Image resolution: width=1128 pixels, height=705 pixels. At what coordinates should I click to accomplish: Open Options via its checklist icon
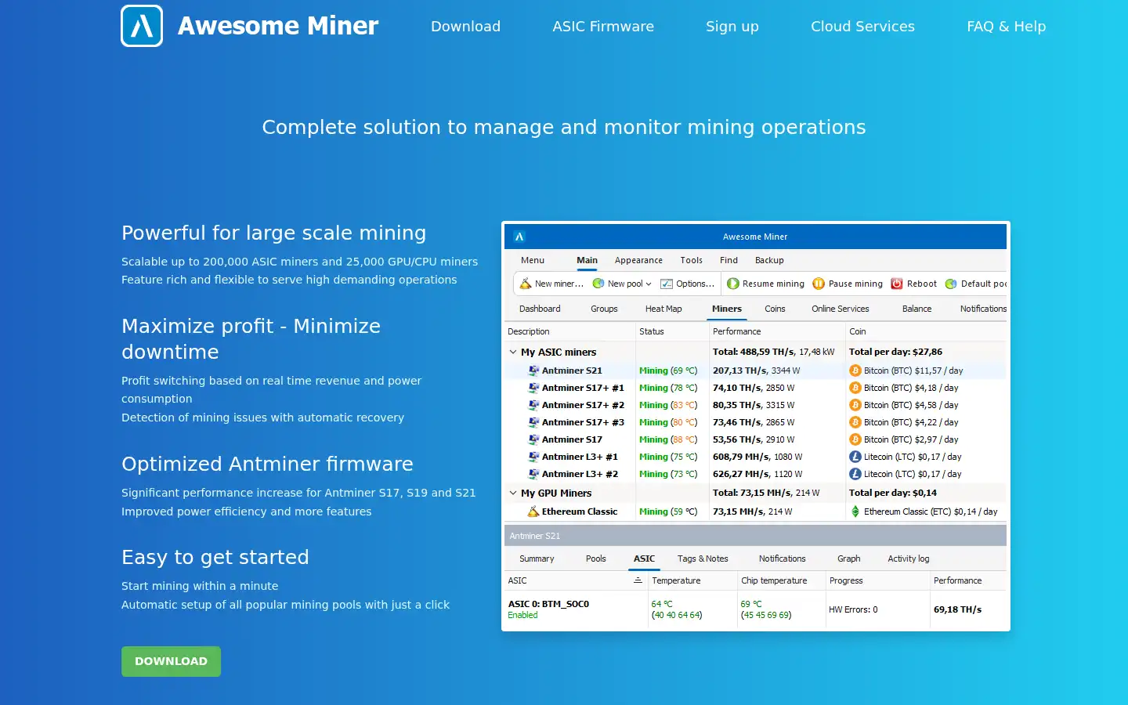pos(667,284)
